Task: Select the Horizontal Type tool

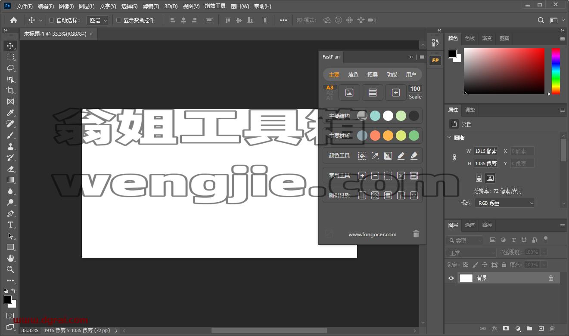Action: 10,225
